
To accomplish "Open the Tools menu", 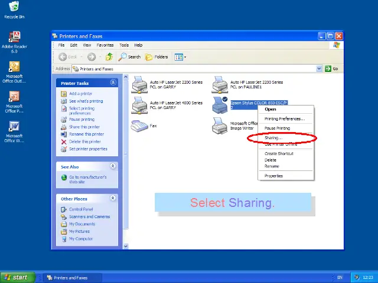I will pyautogui.click(x=124, y=45).
